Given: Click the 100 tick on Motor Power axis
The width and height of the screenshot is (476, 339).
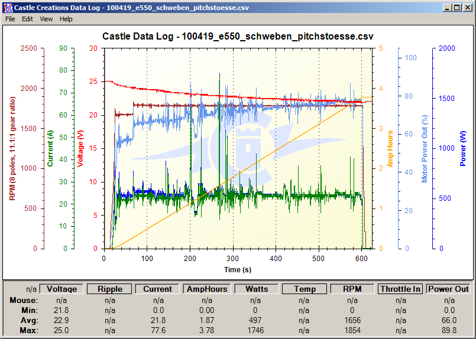Looking at the screenshot, I should [x=411, y=58].
